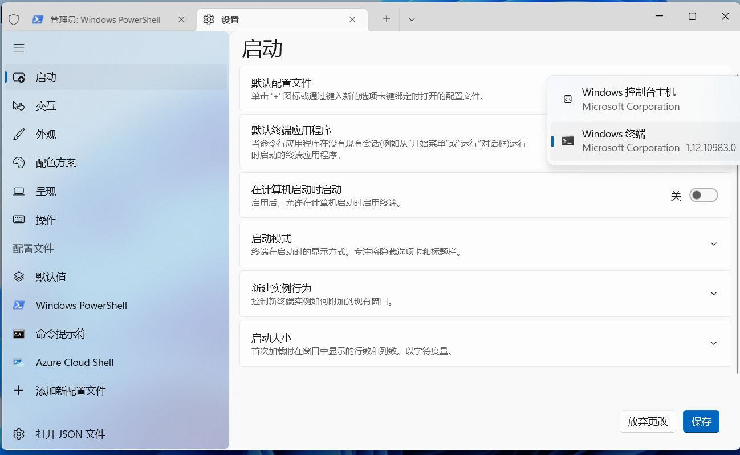
Task: Click the 启动 page heading
Action: (x=262, y=49)
